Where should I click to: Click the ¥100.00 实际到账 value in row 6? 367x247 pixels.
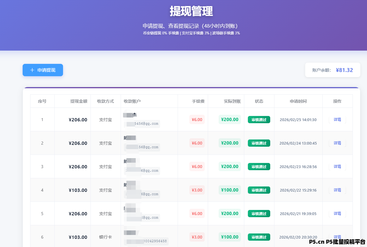click(229, 237)
